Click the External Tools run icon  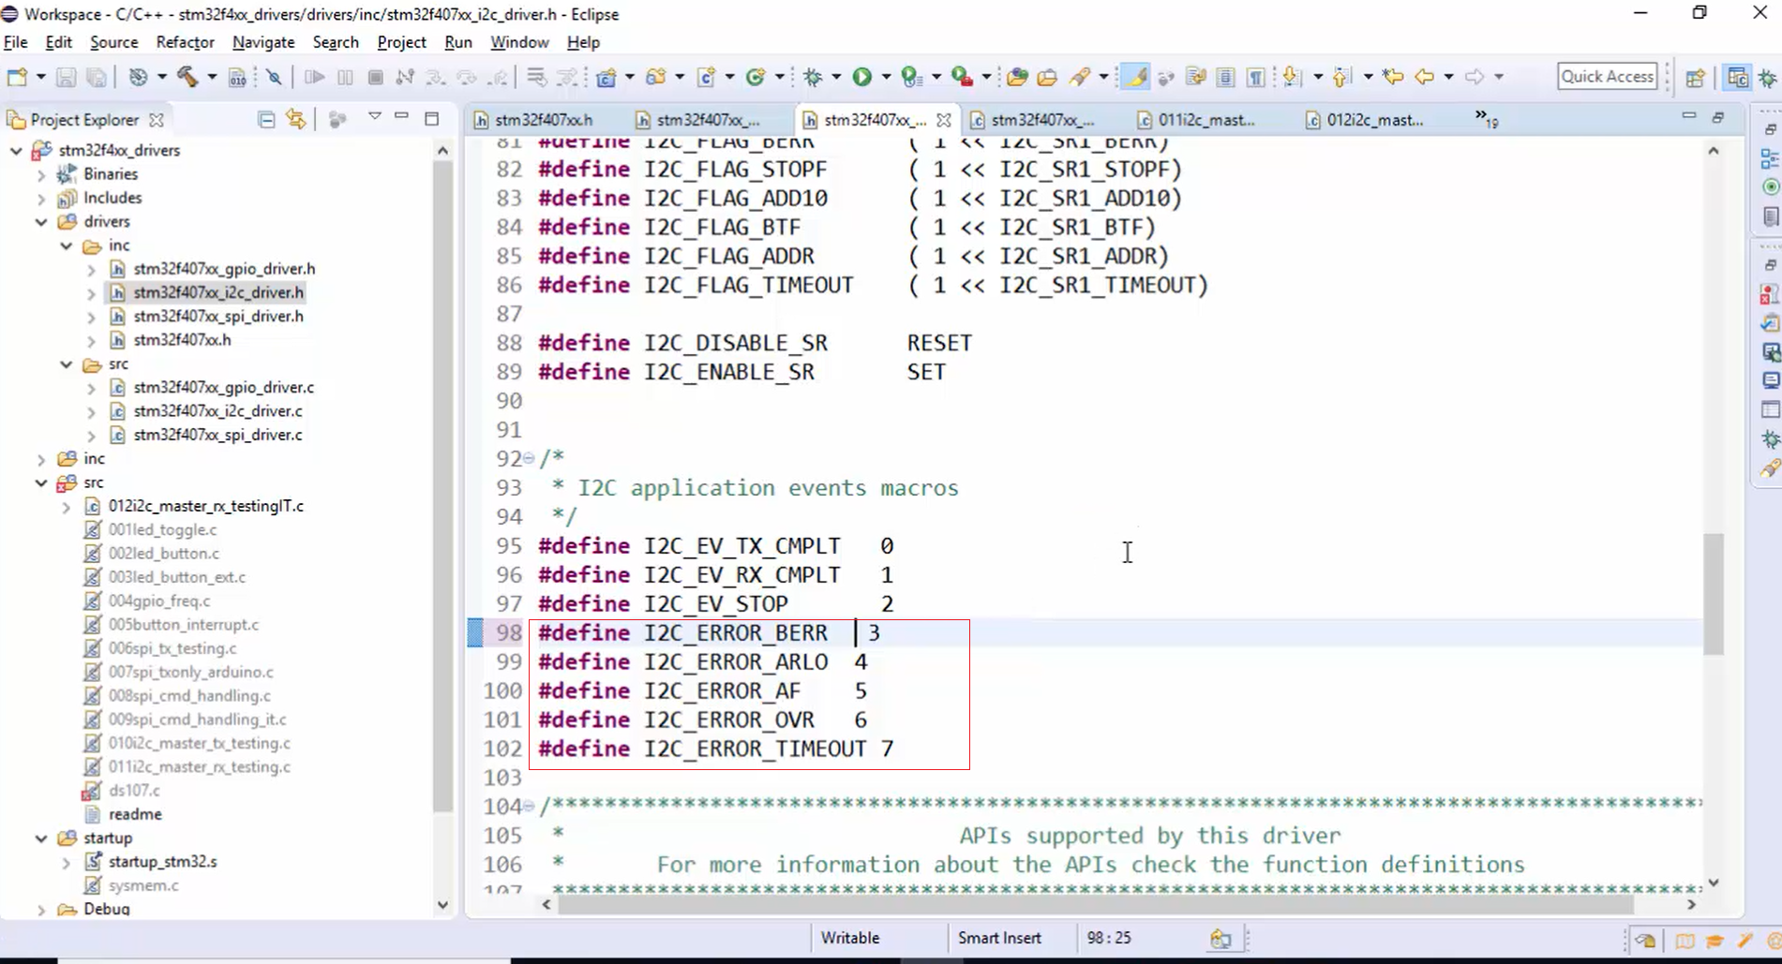[961, 77]
